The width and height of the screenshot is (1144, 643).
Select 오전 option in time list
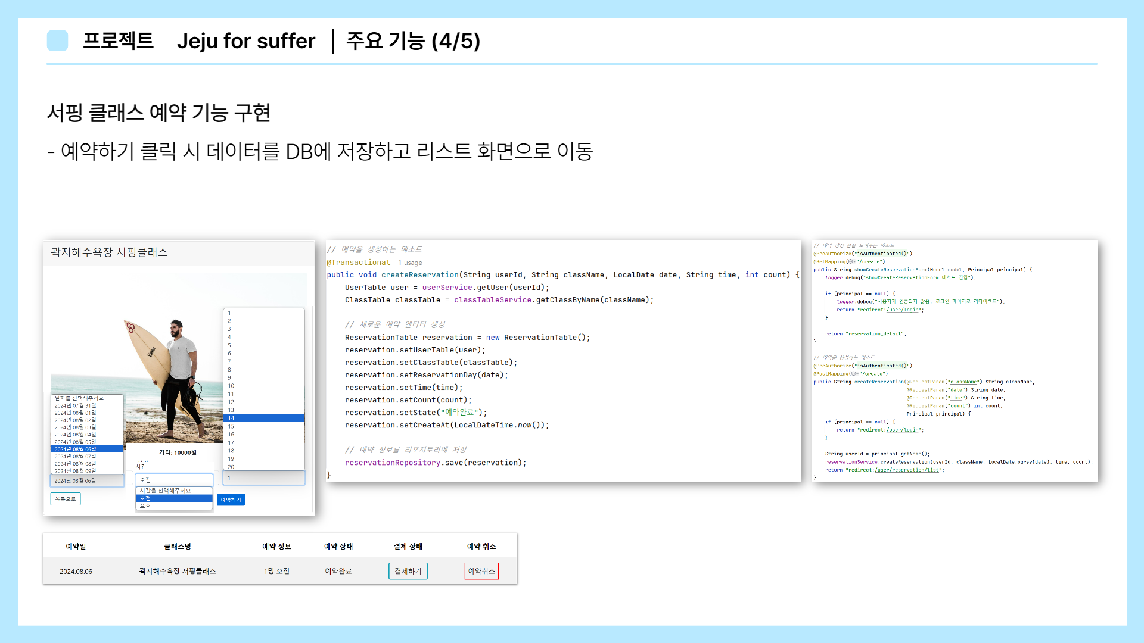tap(146, 498)
